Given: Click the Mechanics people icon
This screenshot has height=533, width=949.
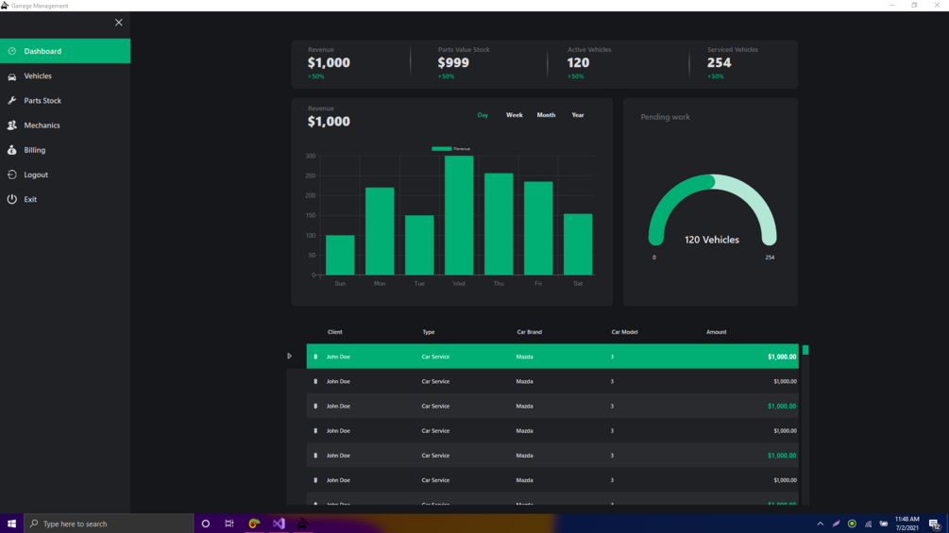Looking at the screenshot, I should point(12,125).
